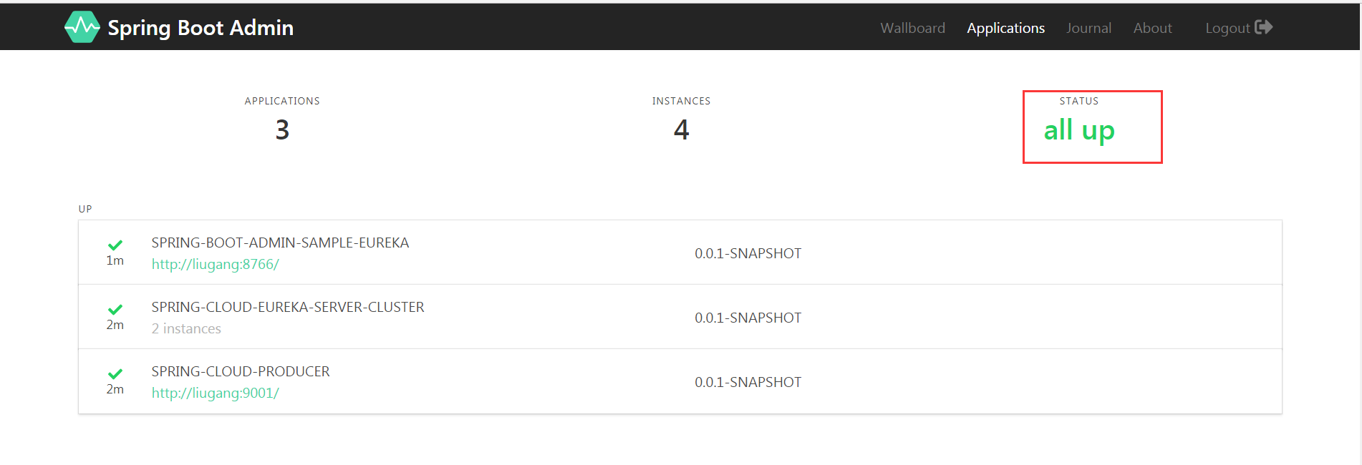Click the Logout exit arrow icon
This screenshot has height=465, width=1362.
[1264, 27]
